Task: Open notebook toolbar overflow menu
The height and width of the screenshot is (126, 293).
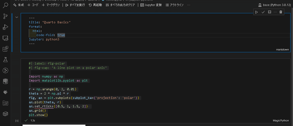Action: (x=189, y=5)
